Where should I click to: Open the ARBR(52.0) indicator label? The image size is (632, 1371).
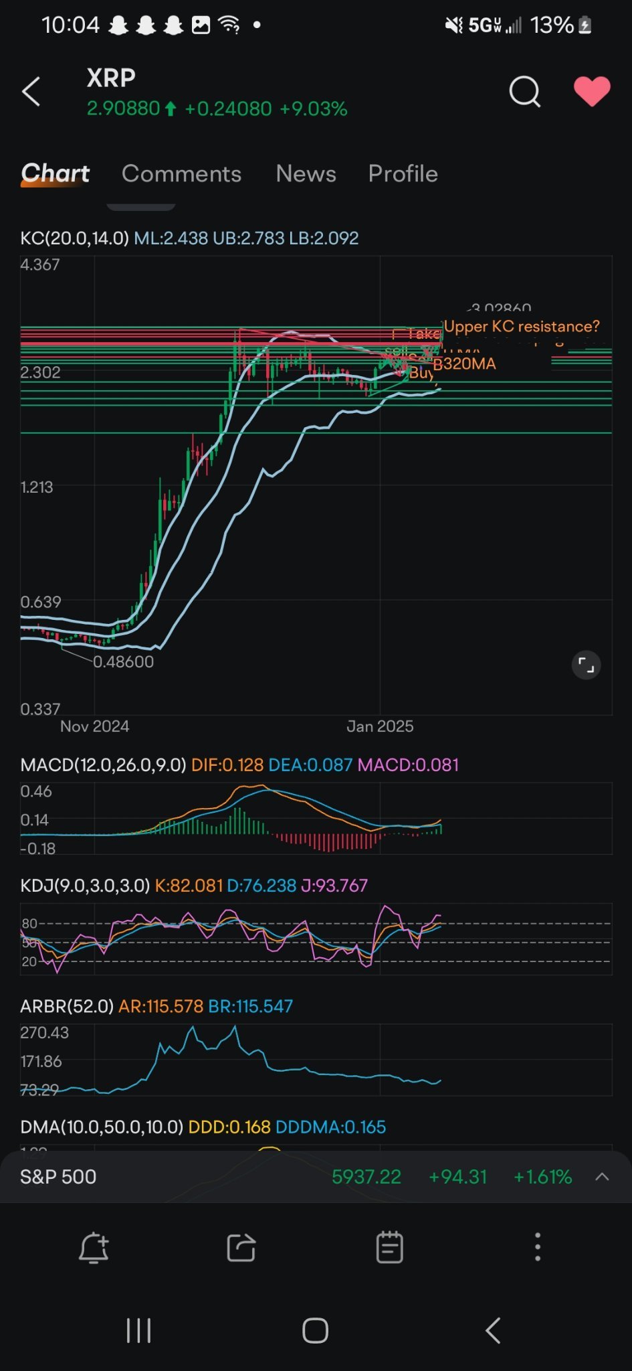[67, 1006]
